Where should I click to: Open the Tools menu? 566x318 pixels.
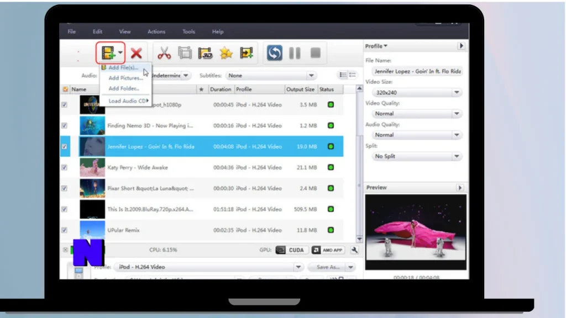[x=188, y=31]
